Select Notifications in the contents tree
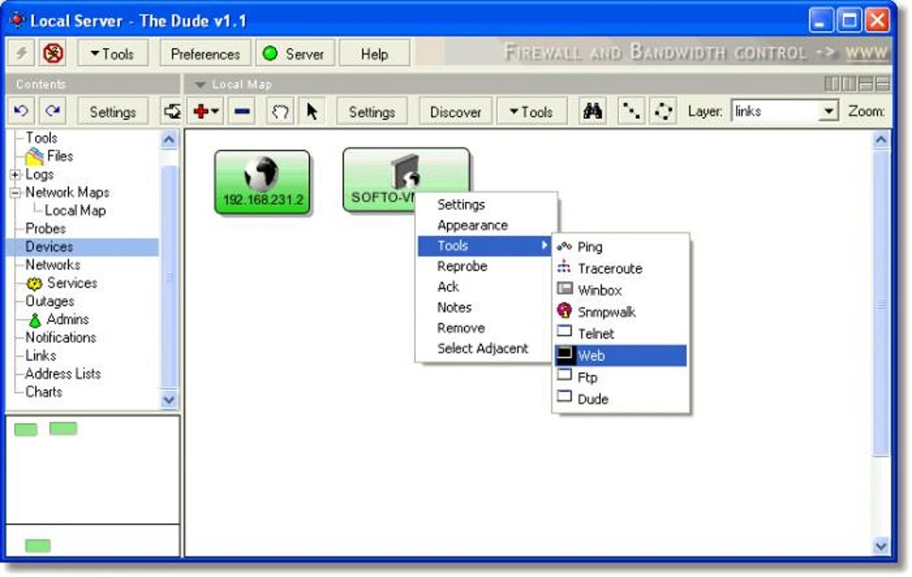Viewport: 912px width, 577px height. pyautogui.click(x=61, y=338)
